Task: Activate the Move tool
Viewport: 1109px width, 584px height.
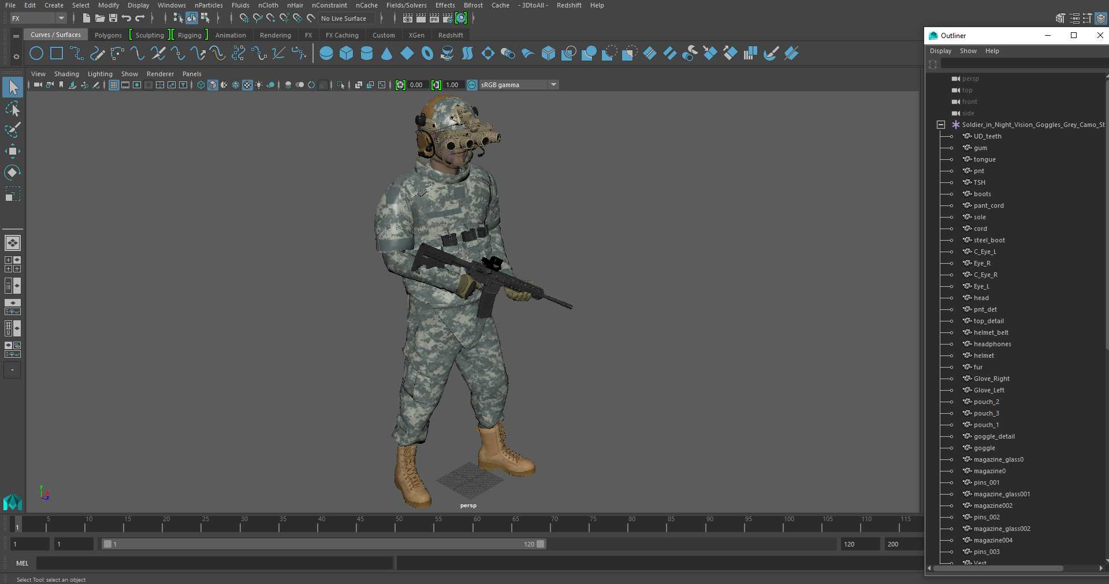Action: tap(12, 151)
